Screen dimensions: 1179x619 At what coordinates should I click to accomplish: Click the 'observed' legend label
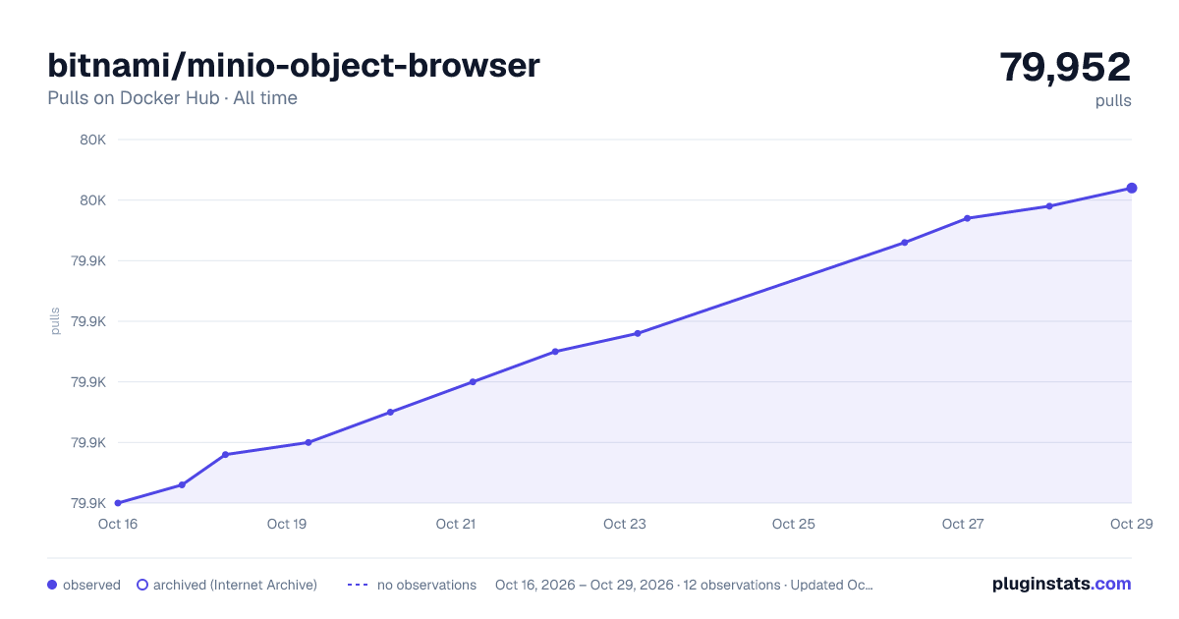[91, 585]
